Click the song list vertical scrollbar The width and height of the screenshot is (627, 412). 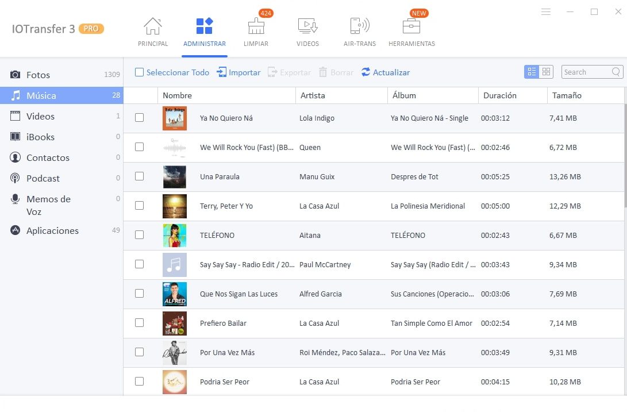click(x=625, y=156)
